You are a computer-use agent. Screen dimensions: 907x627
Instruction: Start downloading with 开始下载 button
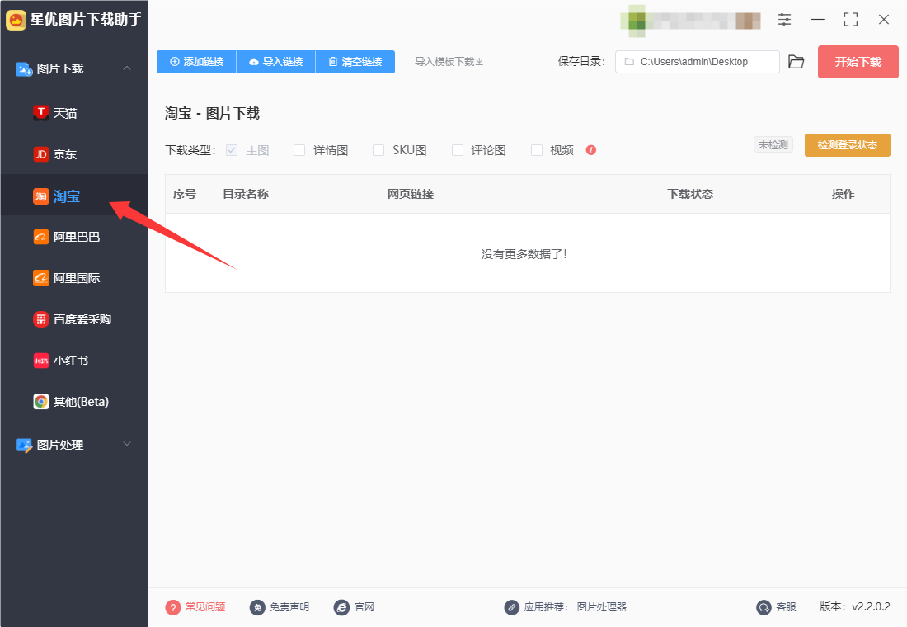click(x=858, y=62)
